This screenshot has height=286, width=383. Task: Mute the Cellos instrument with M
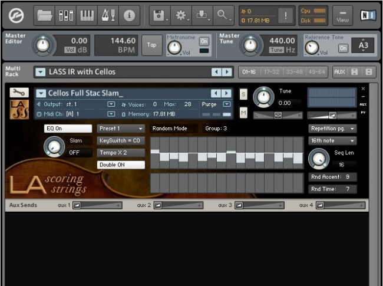(243, 112)
